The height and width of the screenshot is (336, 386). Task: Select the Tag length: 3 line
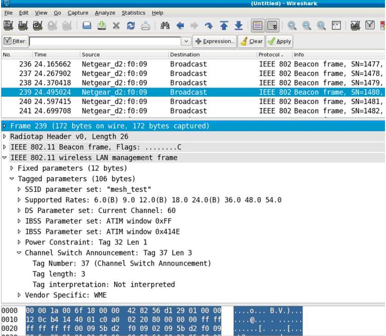pos(59,274)
